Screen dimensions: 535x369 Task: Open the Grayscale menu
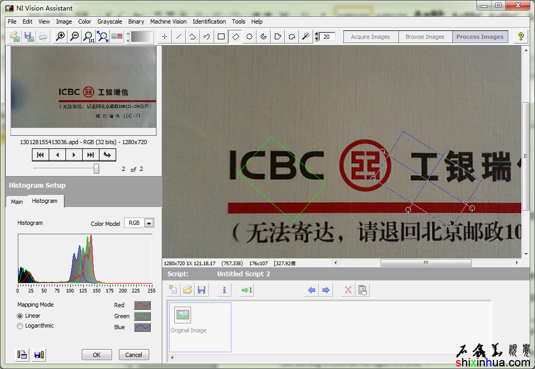[x=109, y=21]
